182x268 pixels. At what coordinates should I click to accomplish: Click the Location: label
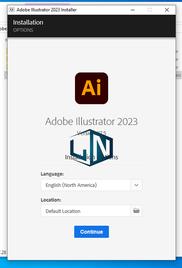tap(51, 200)
